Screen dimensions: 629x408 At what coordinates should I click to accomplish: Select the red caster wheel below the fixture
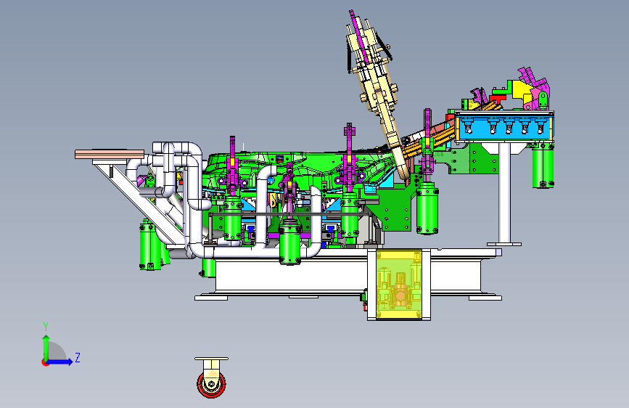pyautogui.click(x=211, y=385)
